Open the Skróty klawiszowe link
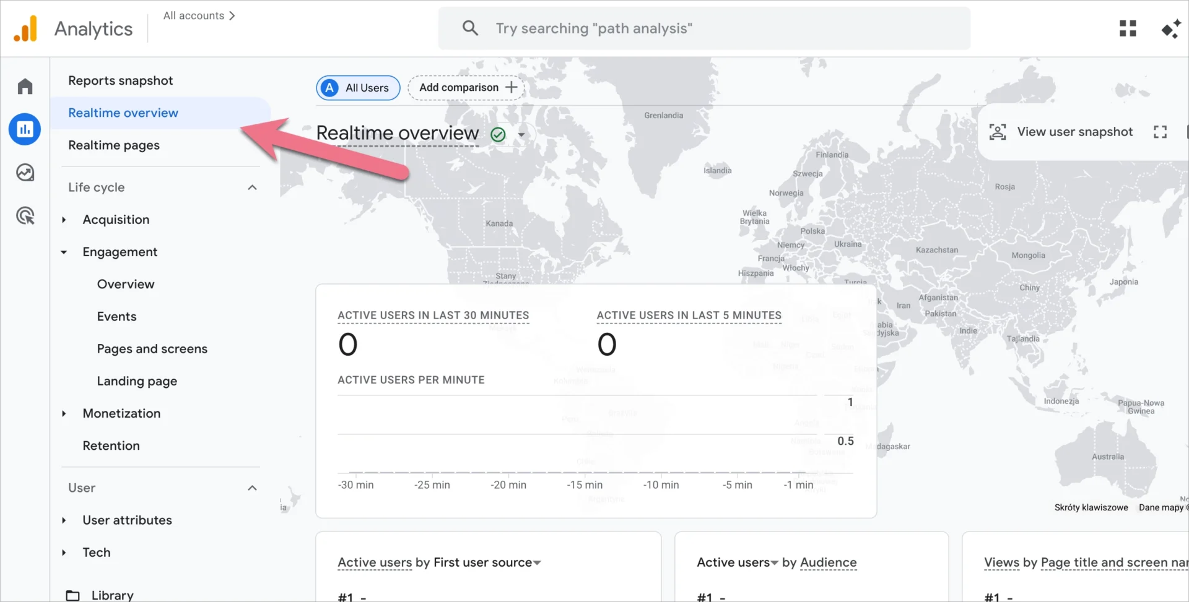Viewport: 1189px width, 602px height. [x=1091, y=507]
